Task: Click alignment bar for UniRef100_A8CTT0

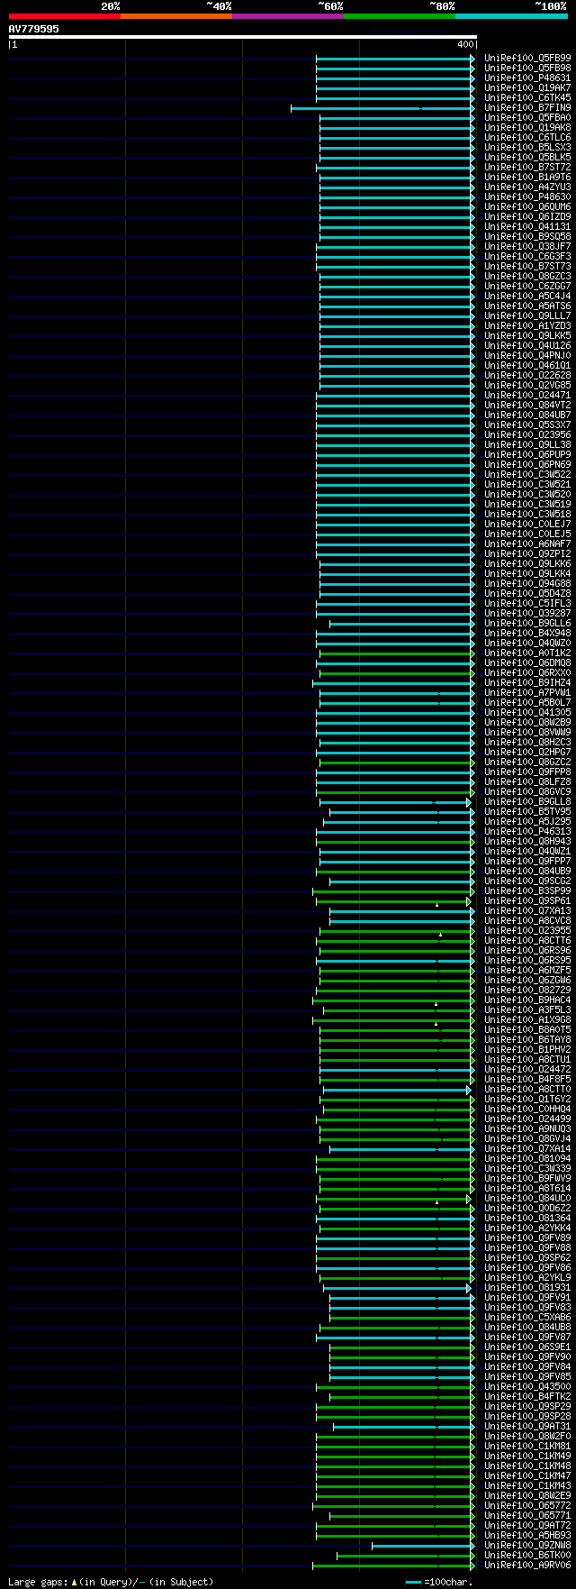Action: coord(396,1090)
